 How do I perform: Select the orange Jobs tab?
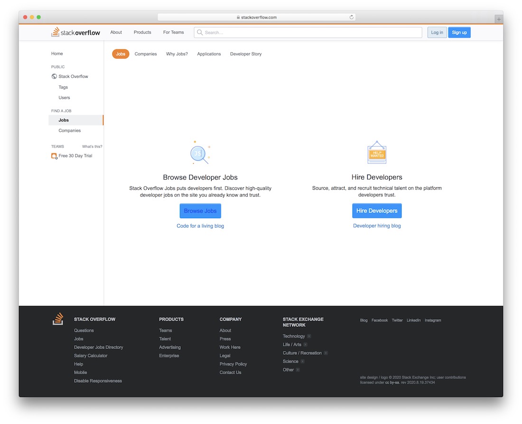(121, 54)
